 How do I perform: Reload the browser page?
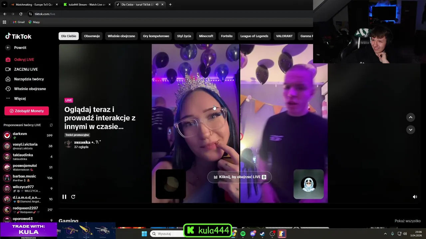(x=21, y=14)
